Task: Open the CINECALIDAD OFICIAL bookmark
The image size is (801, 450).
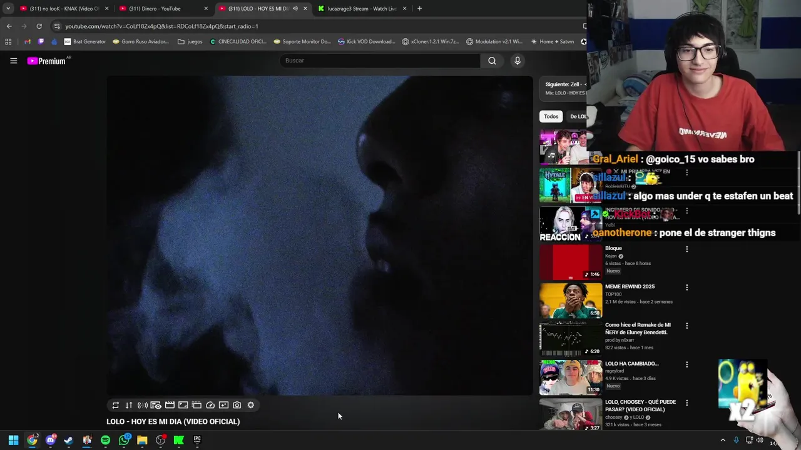Action: click(x=238, y=42)
